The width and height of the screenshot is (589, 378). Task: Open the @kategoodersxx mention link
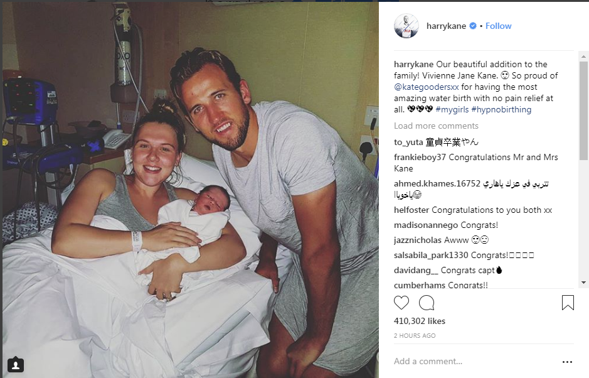point(427,87)
